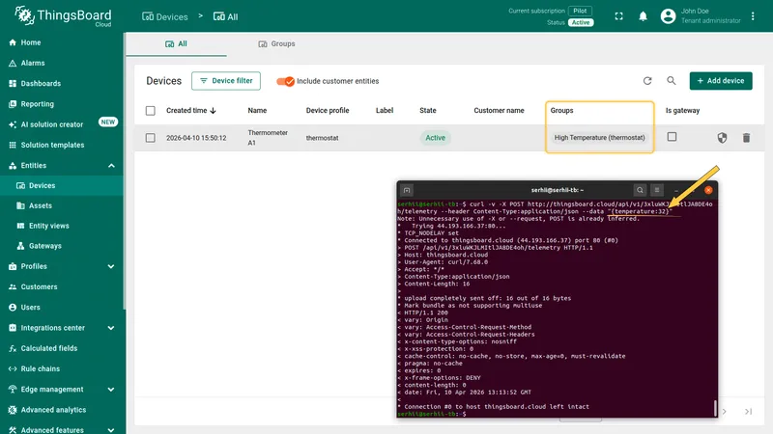Click terminal new-tab icon
Screen dimensions: 773x434
[407, 190]
